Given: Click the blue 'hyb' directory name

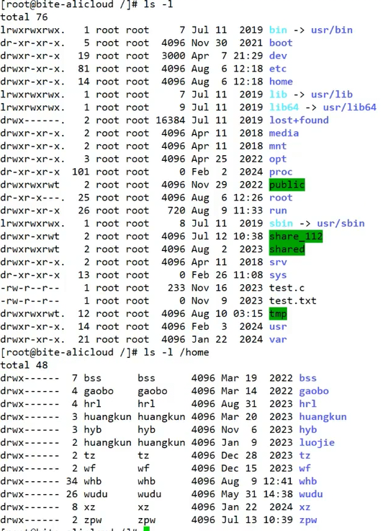Looking at the screenshot, I should (x=307, y=430).
